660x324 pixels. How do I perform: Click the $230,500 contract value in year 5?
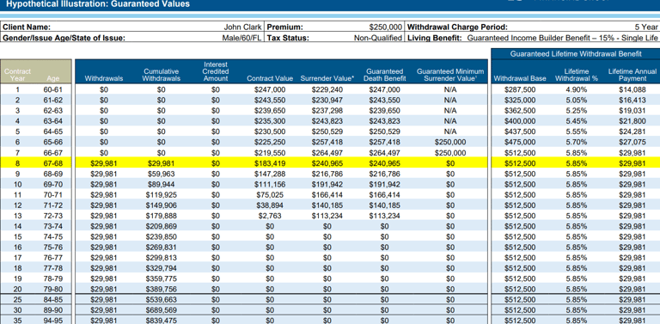pyautogui.click(x=270, y=131)
